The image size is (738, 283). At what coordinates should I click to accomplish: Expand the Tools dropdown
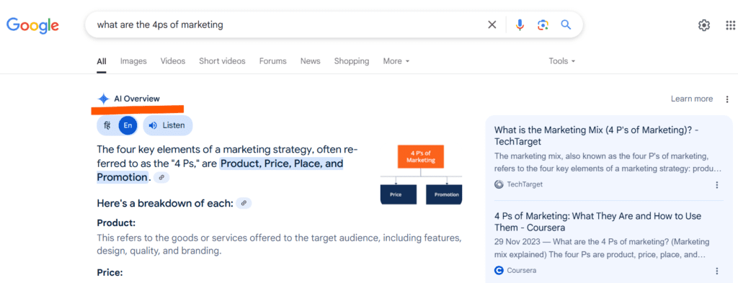pos(562,61)
